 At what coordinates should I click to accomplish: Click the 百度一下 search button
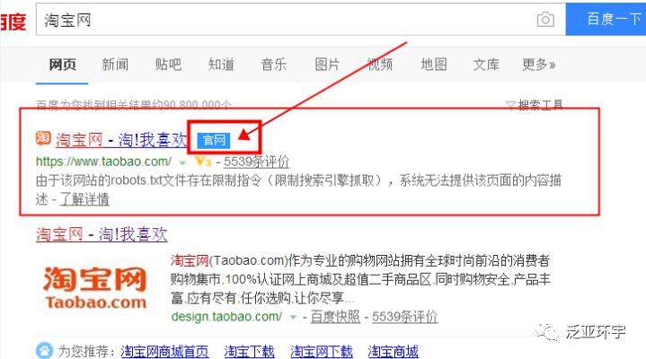point(606,19)
